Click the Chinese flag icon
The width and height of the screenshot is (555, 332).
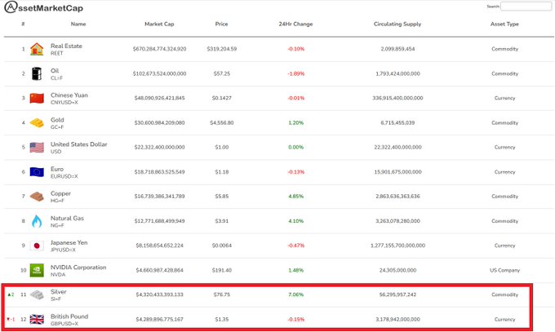coord(37,99)
